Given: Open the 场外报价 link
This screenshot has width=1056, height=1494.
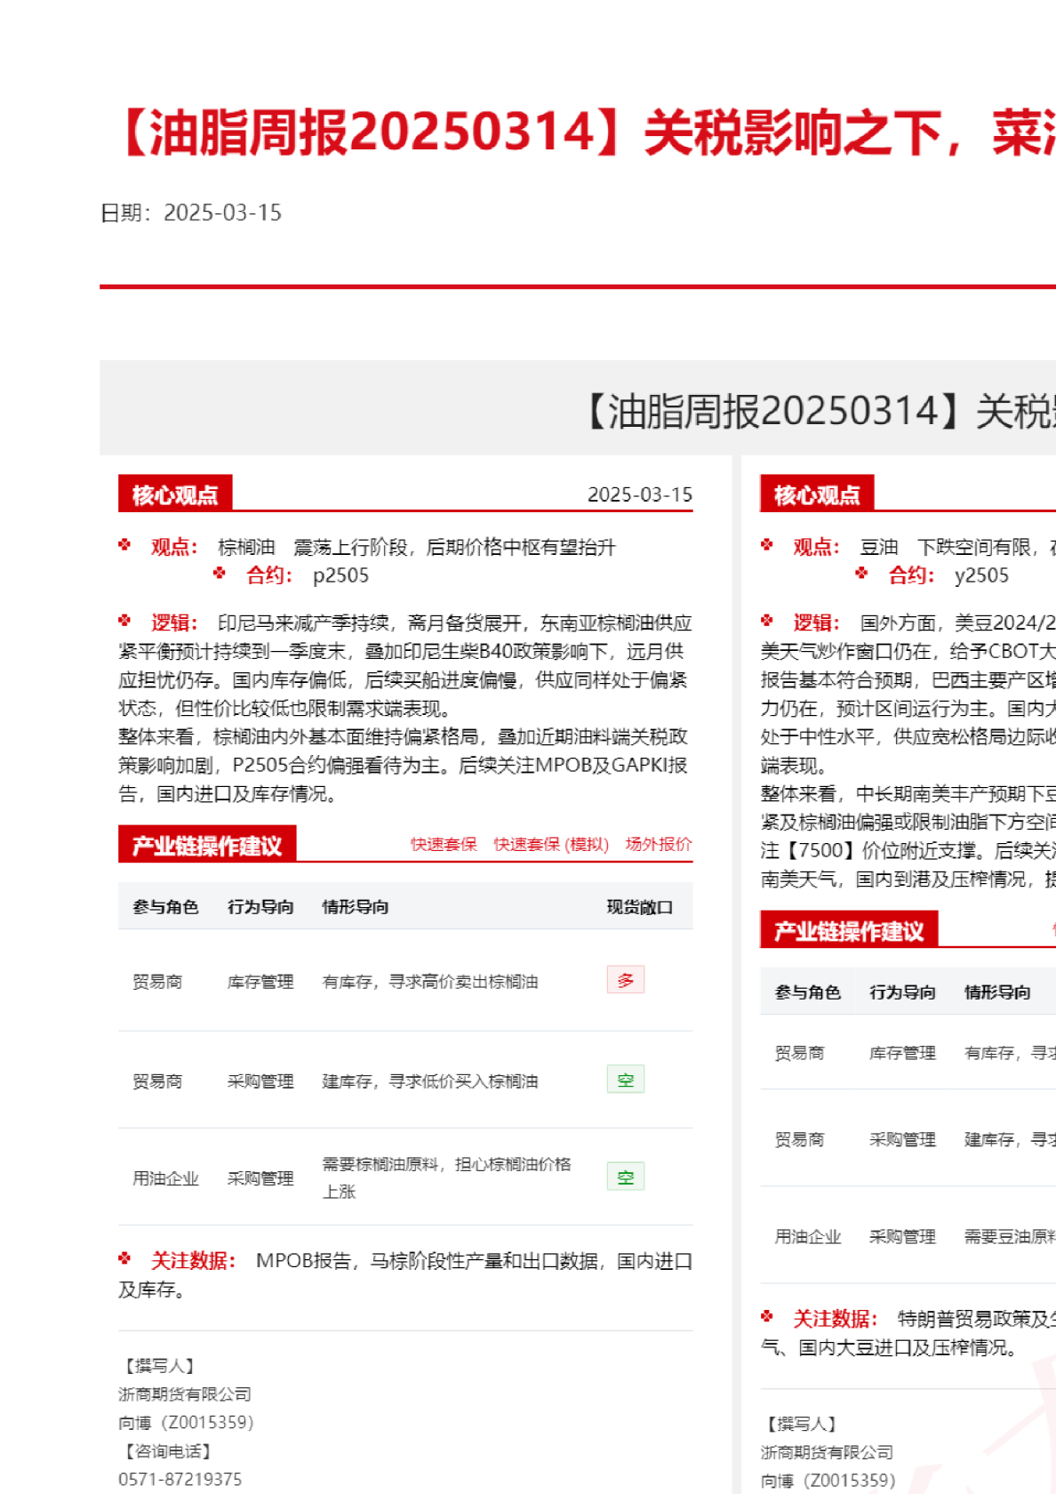Looking at the screenshot, I should [x=658, y=844].
